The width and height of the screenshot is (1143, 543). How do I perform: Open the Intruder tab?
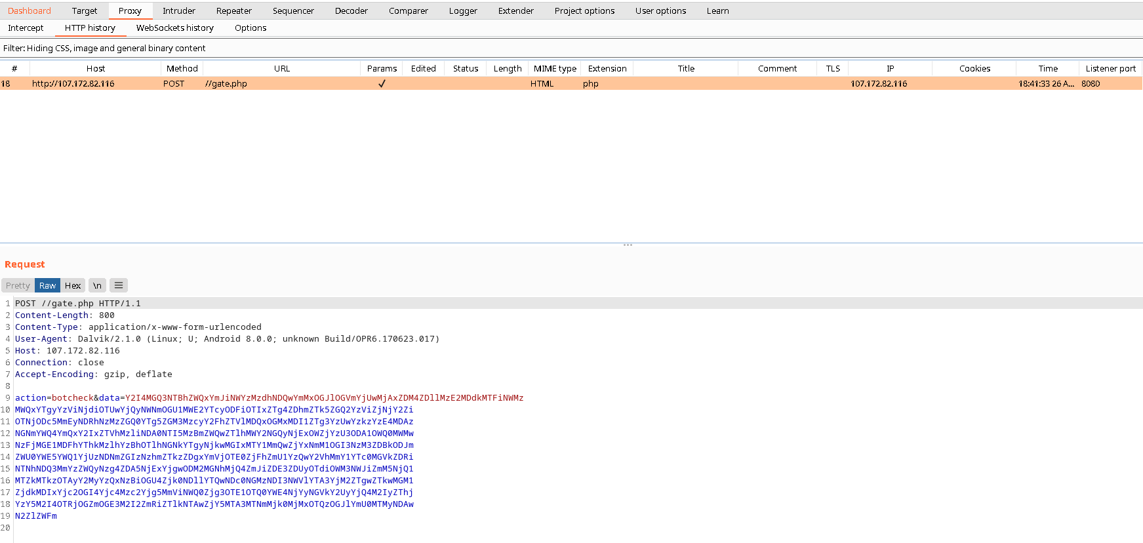(x=179, y=10)
